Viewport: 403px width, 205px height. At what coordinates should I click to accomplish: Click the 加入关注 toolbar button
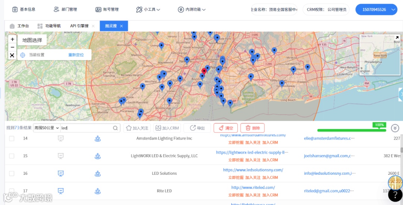pos(137,128)
